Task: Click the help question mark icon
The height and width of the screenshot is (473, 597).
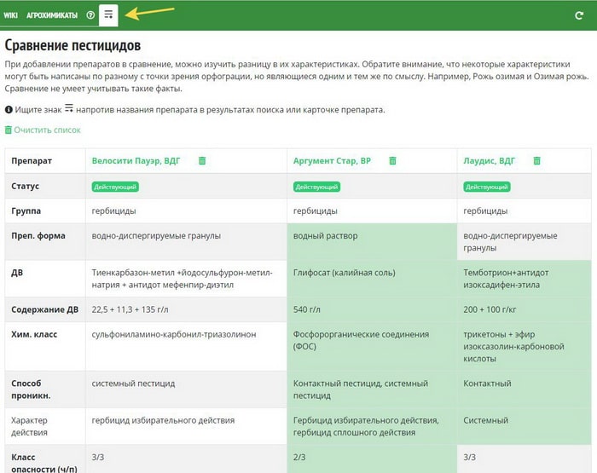Action: [90, 15]
